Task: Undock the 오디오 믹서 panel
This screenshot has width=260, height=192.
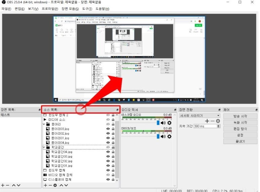Action: click(x=175, y=110)
